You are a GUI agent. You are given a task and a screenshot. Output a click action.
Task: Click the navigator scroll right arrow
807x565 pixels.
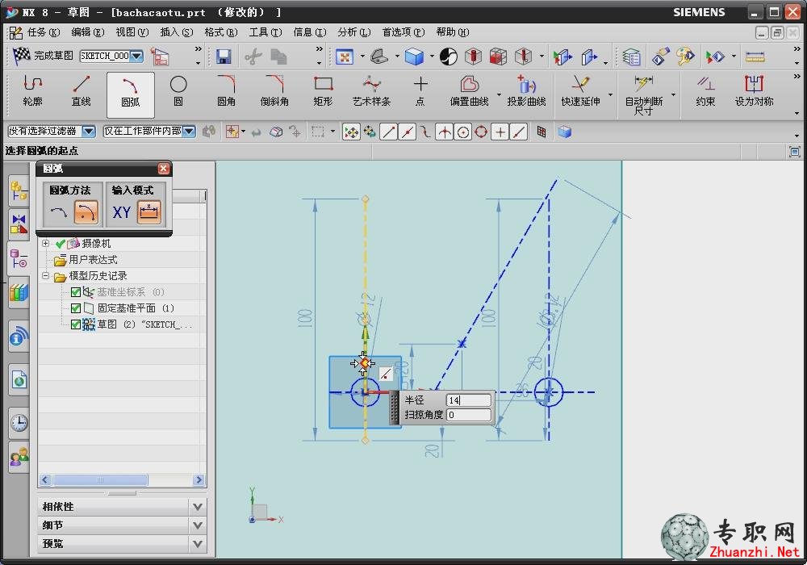point(199,480)
